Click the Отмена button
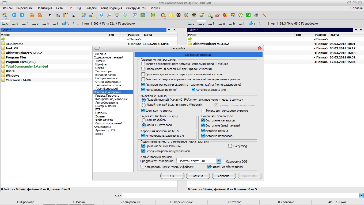 pos(198,176)
